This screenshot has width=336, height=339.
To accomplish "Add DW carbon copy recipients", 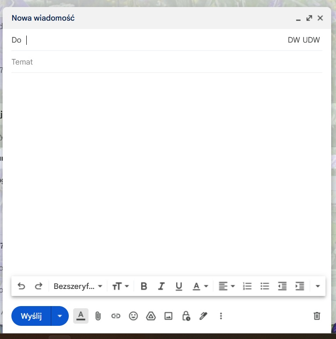I will coord(294,40).
